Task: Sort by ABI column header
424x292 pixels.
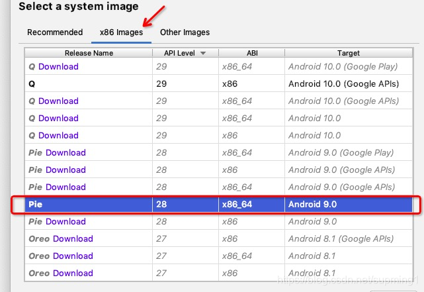Action: [252, 53]
